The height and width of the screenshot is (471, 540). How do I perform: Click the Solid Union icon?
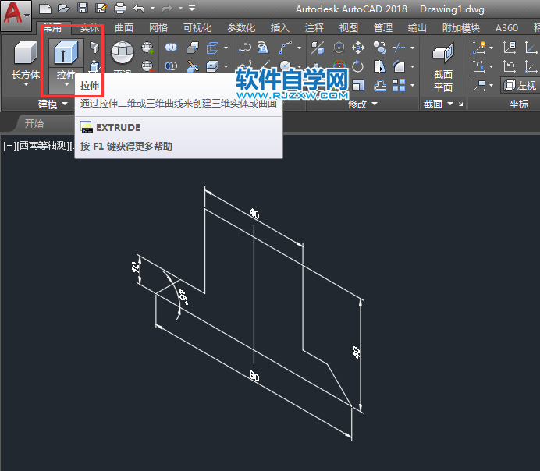[170, 48]
